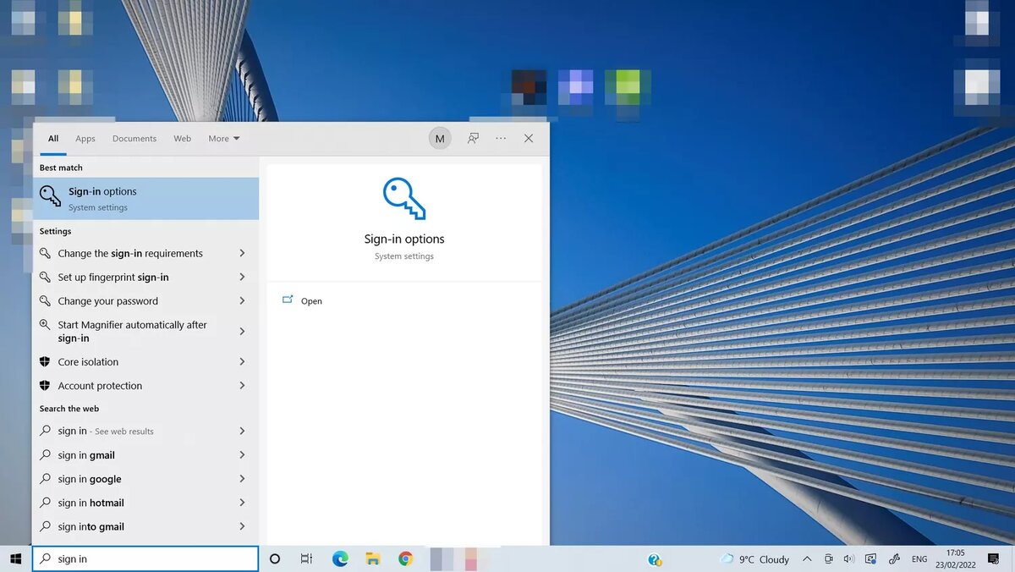Click the Open link in preview pane
Screen dimensions: 1015x572
tap(311, 301)
